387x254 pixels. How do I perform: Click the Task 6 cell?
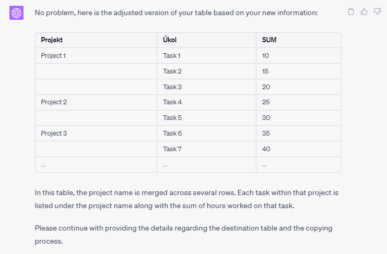(207, 134)
